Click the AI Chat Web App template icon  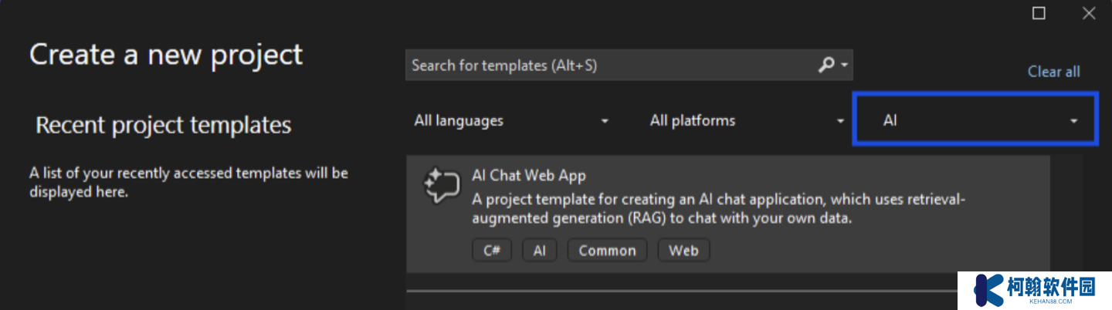[x=442, y=186]
